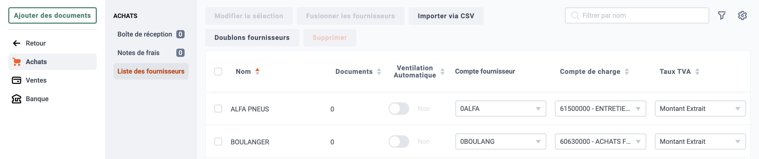The height and width of the screenshot is (159, 759).
Task: Click the back arrow icon next to Retour
Action: pos(17,43)
